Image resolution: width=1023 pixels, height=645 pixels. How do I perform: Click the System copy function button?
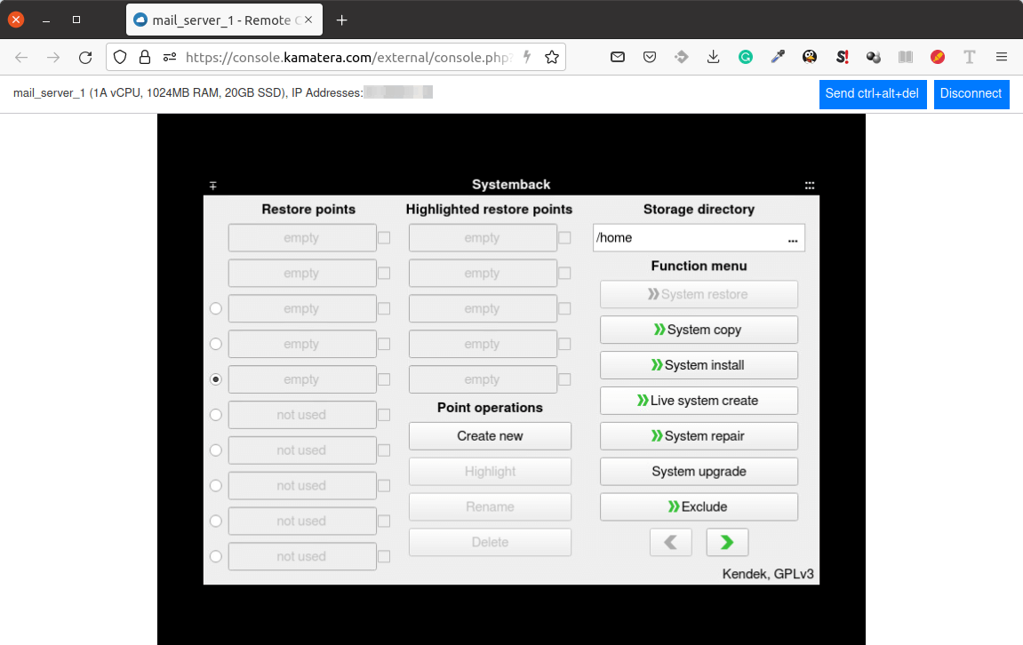(699, 330)
